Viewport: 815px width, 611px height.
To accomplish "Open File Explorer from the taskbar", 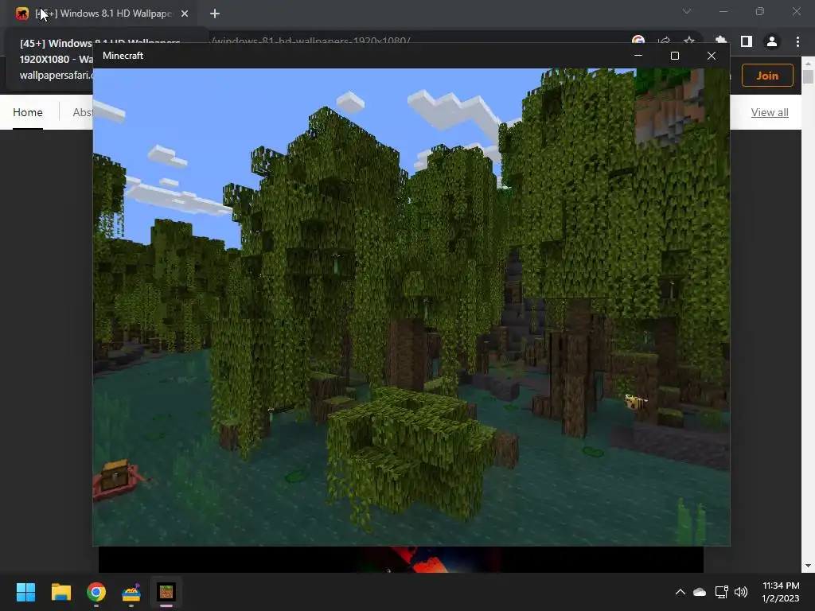I will click(60, 592).
